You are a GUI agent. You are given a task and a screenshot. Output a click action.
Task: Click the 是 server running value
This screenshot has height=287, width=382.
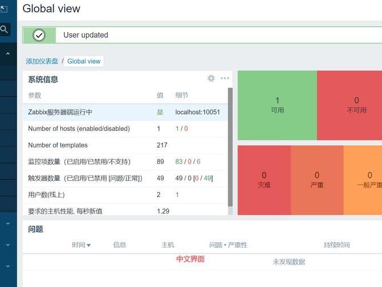pyautogui.click(x=160, y=112)
